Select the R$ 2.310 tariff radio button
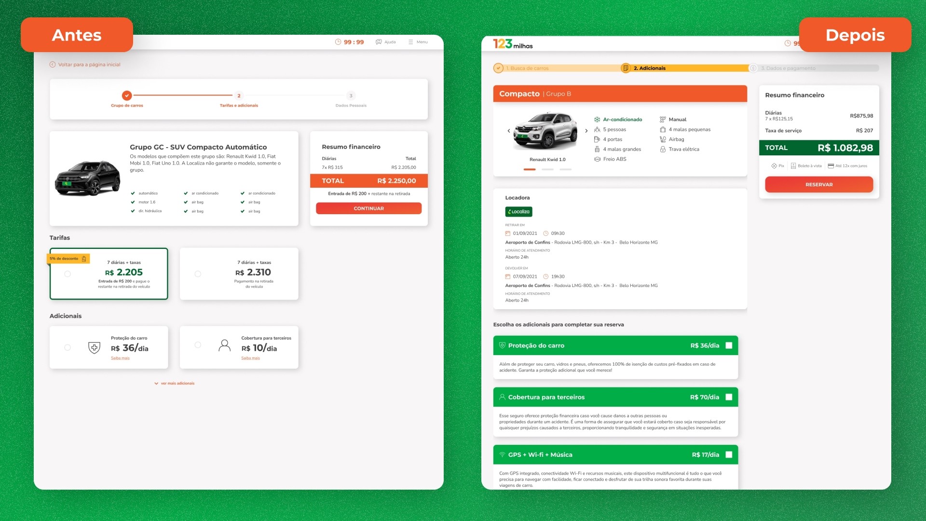 [198, 274]
